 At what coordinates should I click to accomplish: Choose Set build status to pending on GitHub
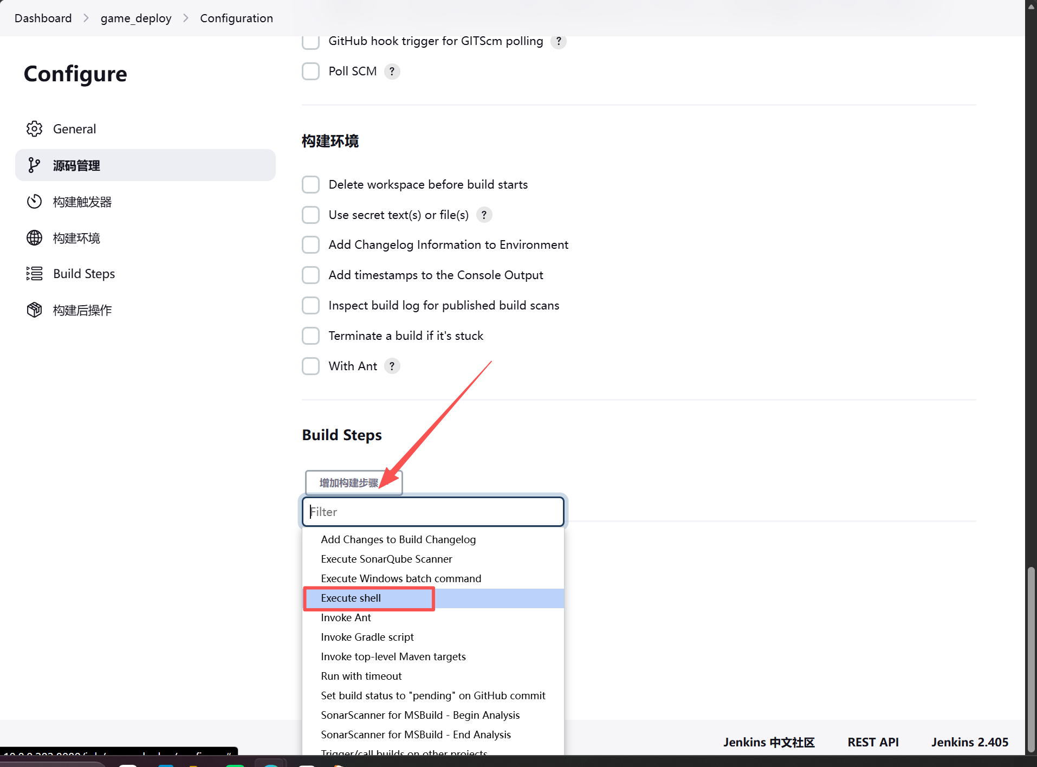[x=433, y=696]
